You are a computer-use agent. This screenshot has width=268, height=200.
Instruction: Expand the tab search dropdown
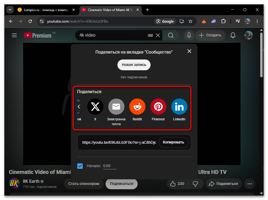tap(10, 10)
